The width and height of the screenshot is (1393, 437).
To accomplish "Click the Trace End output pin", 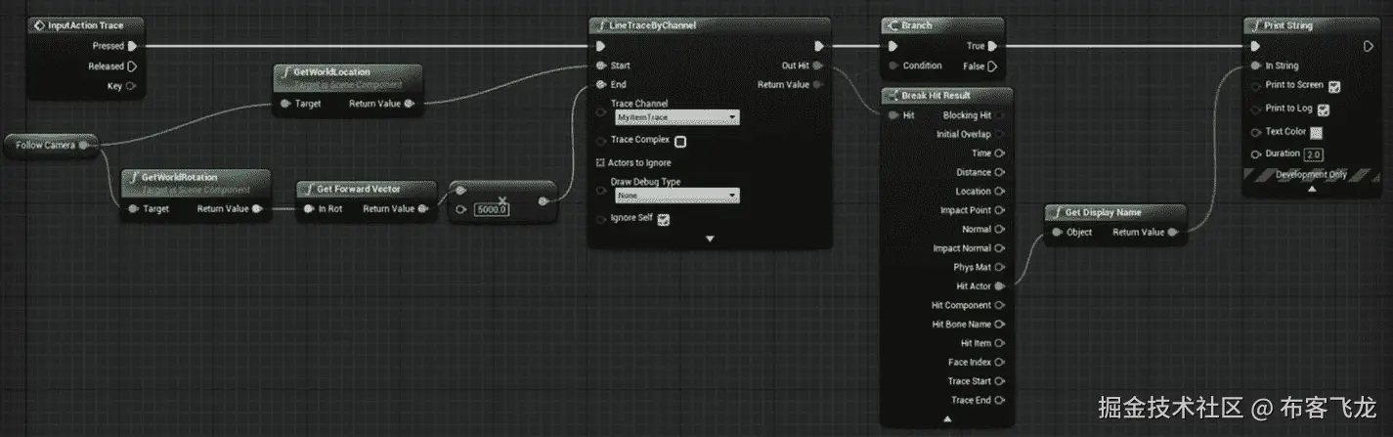I will pyautogui.click(x=999, y=400).
